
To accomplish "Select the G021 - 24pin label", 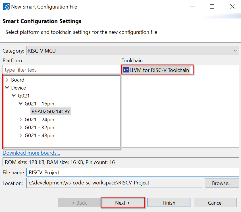I will tap(40, 120).
